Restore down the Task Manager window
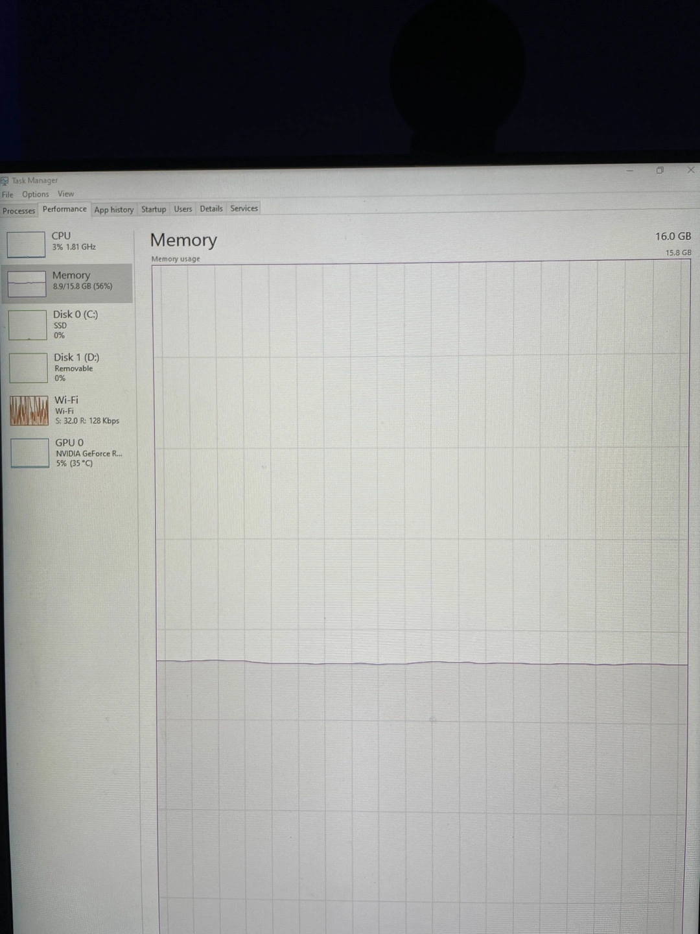This screenshot has height=934, width=700. click(x=660, y=170)
